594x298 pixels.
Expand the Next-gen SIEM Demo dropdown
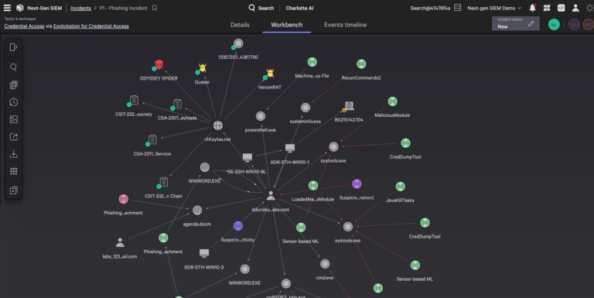click(494, 8)
